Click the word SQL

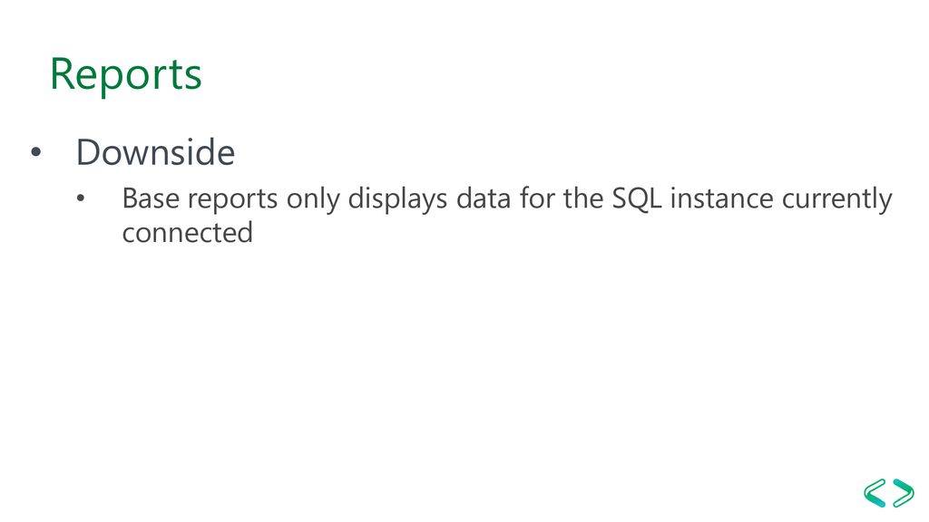click(x=636, y=198)
